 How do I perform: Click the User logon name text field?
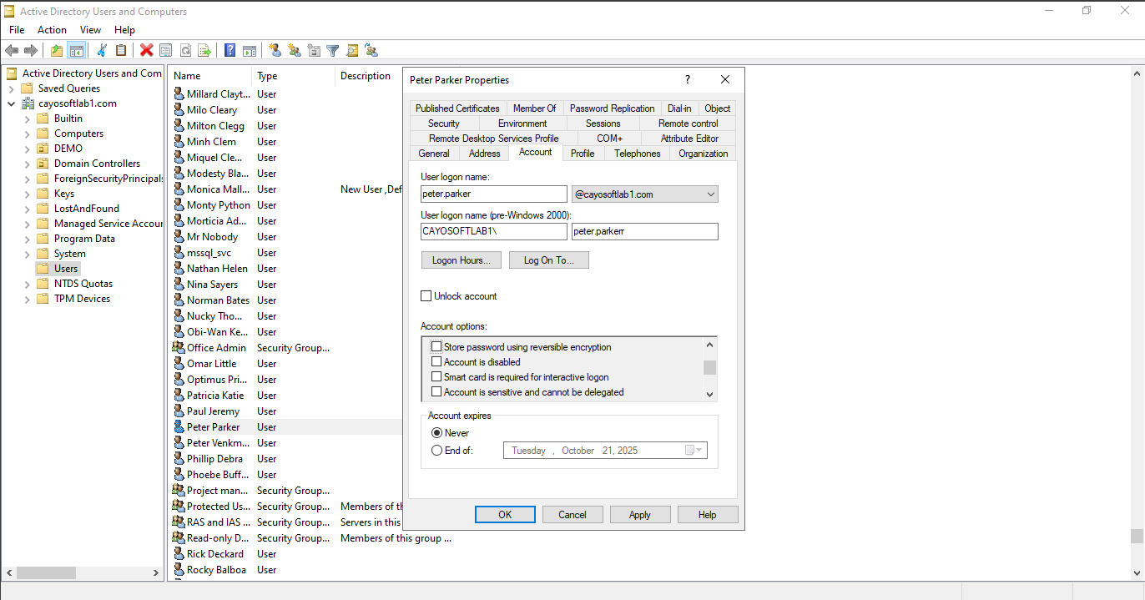point(494,194)
